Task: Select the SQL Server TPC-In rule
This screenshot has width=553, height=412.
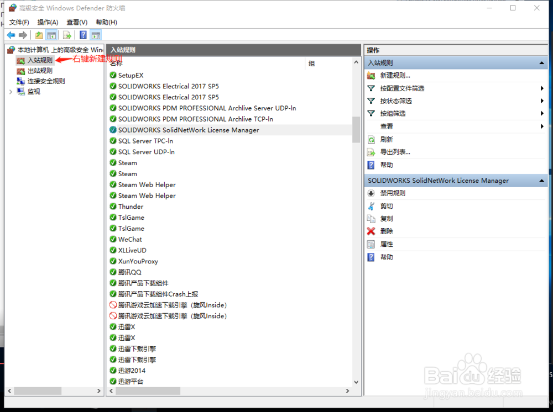Action: (x=145, y=141)
